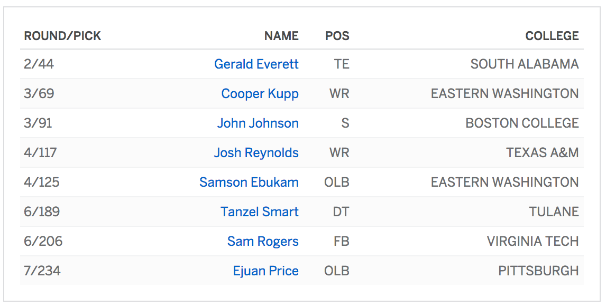Open Sam Rogers player page
The image size is (606, 307).
click(x=263, y=242)
